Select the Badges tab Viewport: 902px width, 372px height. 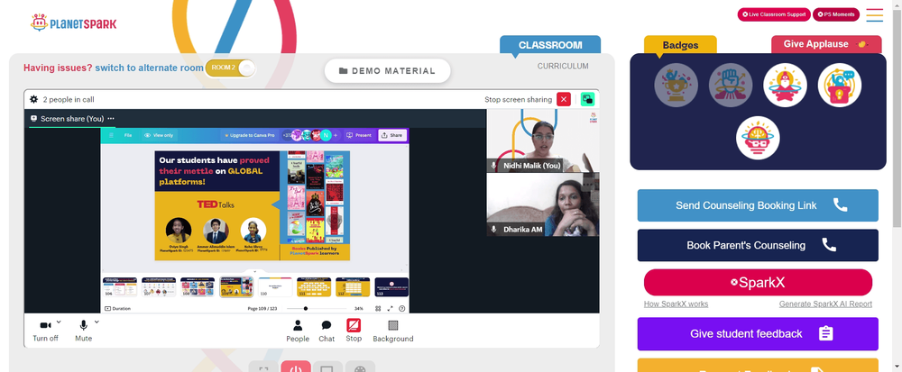click(680, 45)
